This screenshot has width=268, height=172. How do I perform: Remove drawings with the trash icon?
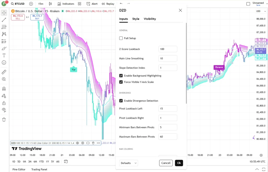click(x=4, y=120)
